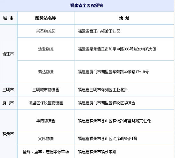Click the 三明城市物流园 station name
175x158 pixels.
[46, 90]
